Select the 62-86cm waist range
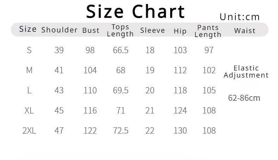Screen dimensions: 278x160 (244, 98)
